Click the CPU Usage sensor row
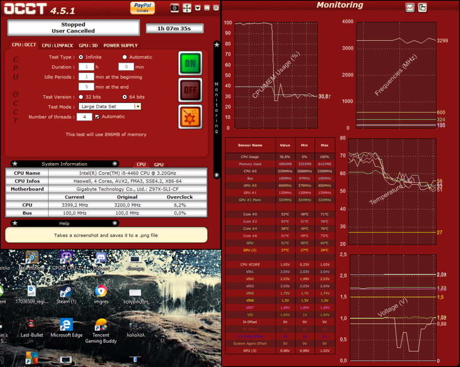 click(x=280, y=157)
